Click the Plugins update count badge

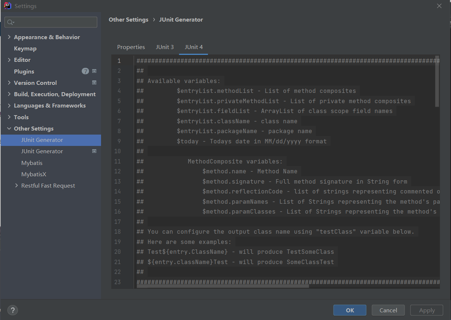click(85, 71)
